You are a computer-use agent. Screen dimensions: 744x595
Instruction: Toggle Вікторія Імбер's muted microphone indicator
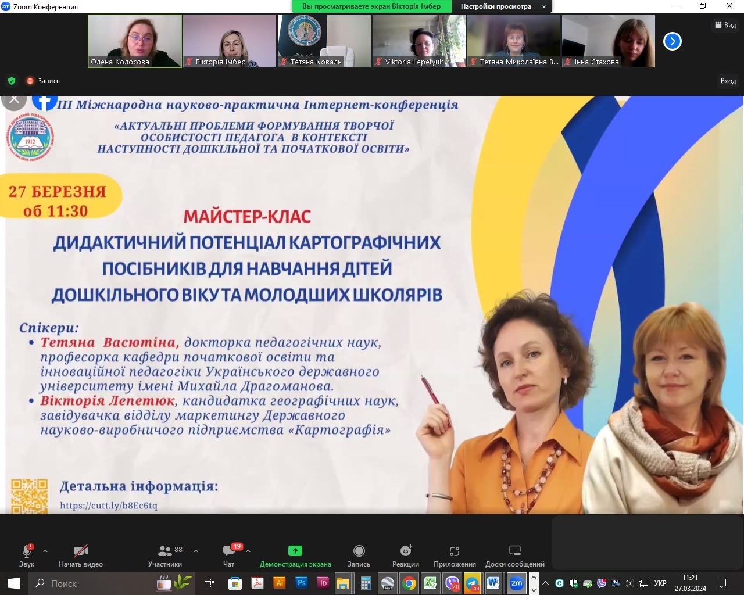189,62
